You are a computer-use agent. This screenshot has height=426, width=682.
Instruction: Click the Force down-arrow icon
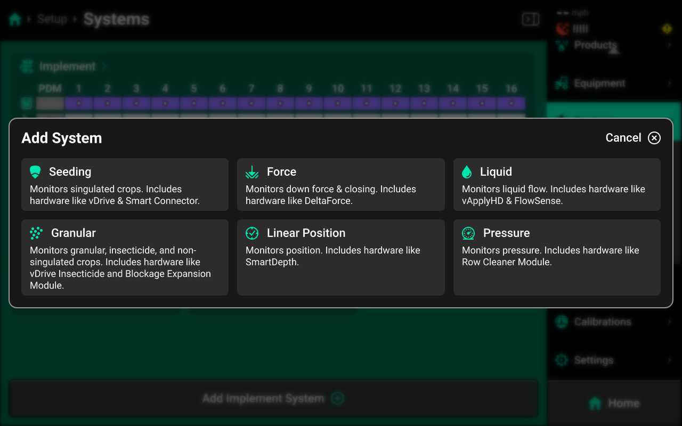pos(252,172)
